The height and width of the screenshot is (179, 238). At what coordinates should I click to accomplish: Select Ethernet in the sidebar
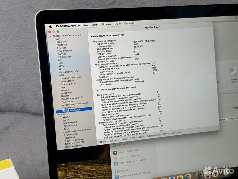pos(61,48)
